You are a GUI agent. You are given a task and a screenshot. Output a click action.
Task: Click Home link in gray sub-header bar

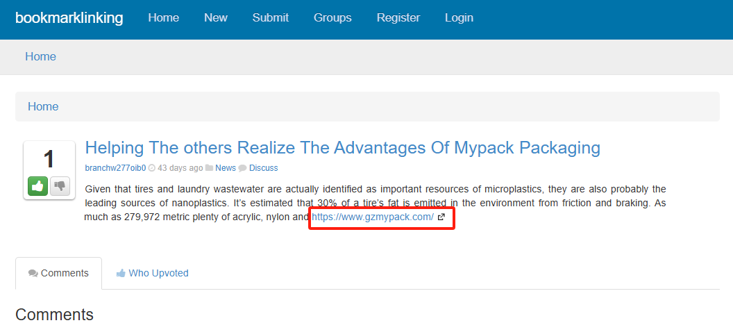pyautogui.click(x=41, y=56)
